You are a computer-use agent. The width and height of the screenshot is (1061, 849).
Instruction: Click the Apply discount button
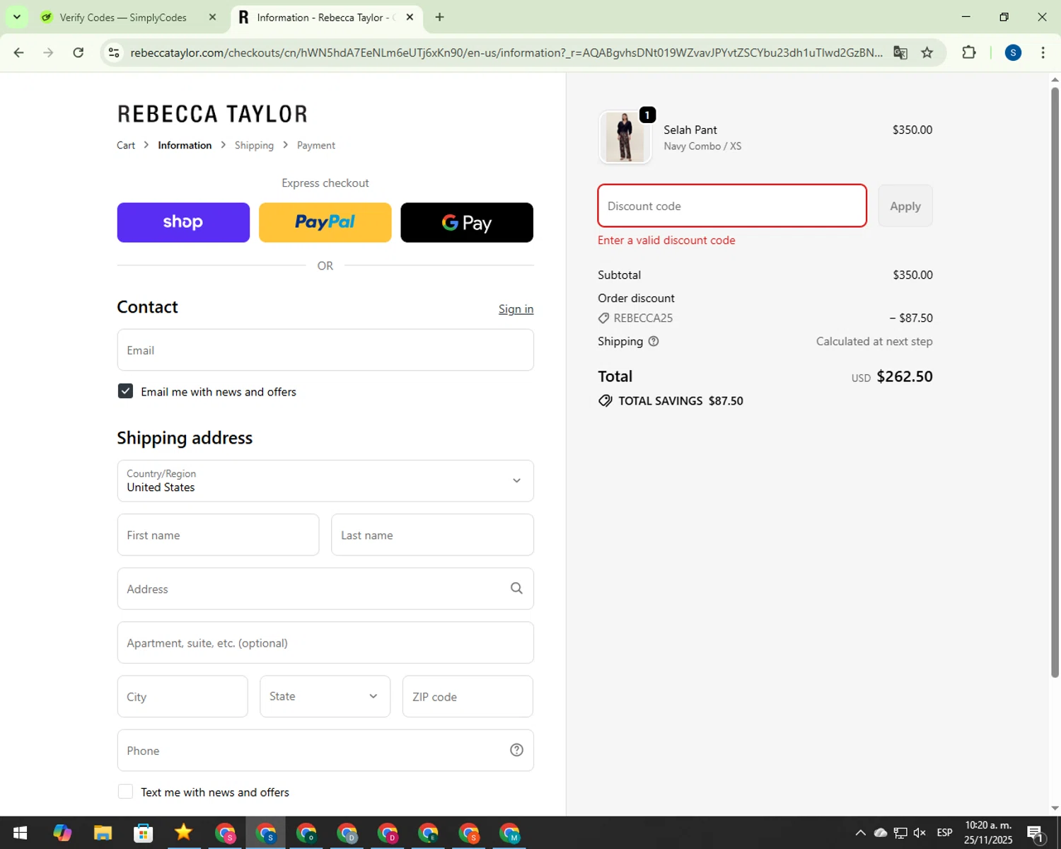(905, 206)
